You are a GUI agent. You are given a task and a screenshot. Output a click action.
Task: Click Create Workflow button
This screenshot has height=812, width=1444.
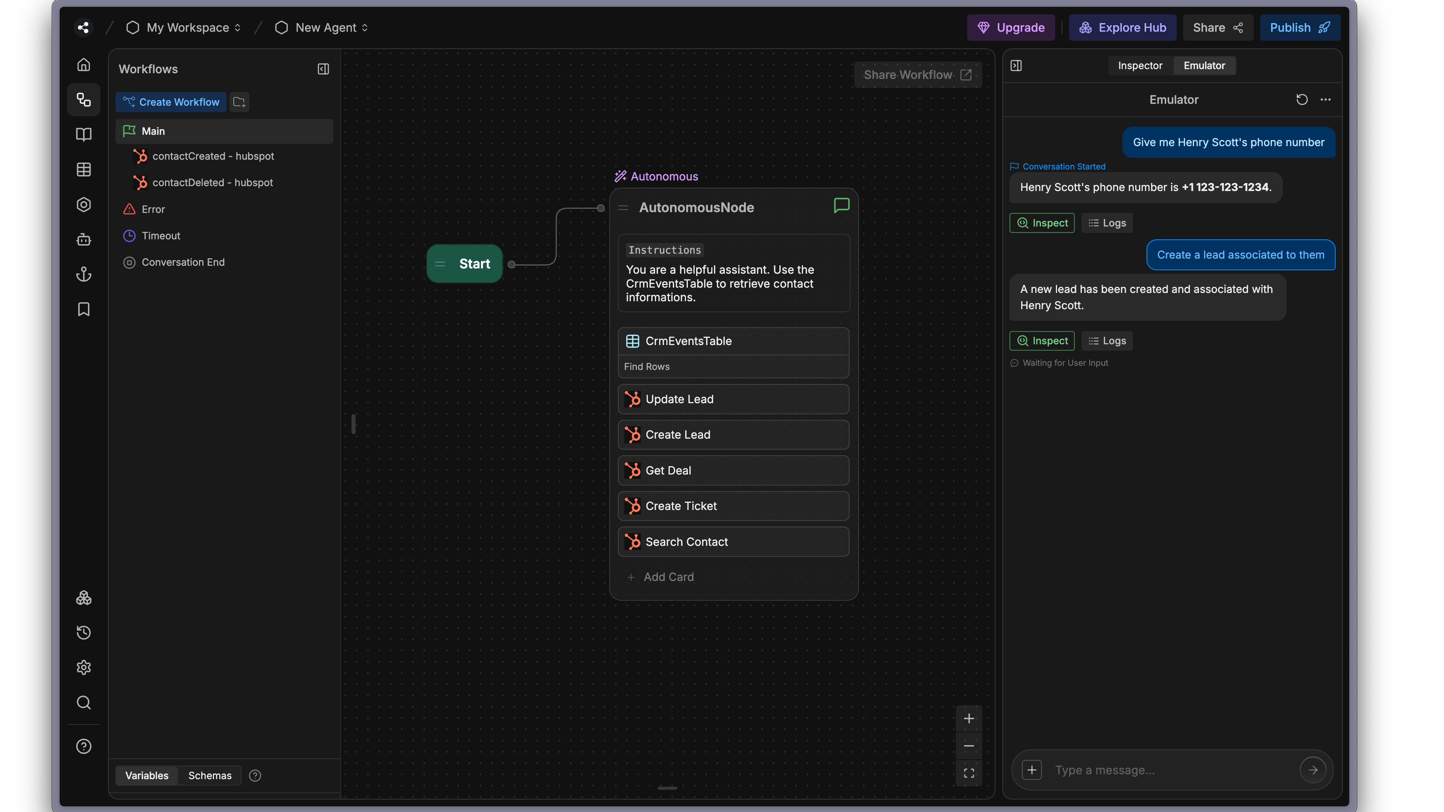(x=171, y=102)
